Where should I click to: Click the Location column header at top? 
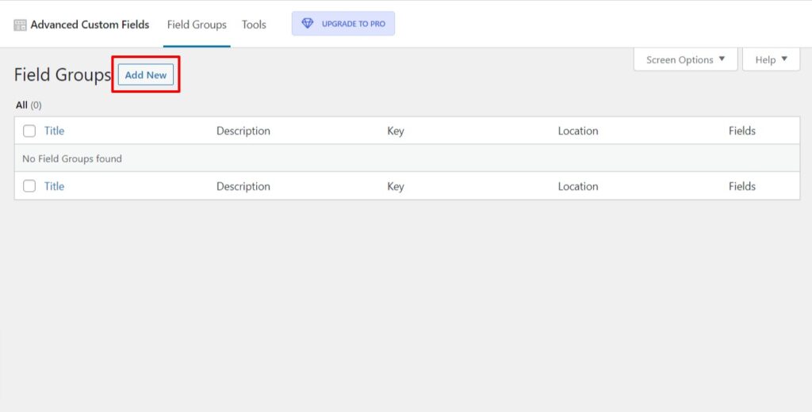578,131
